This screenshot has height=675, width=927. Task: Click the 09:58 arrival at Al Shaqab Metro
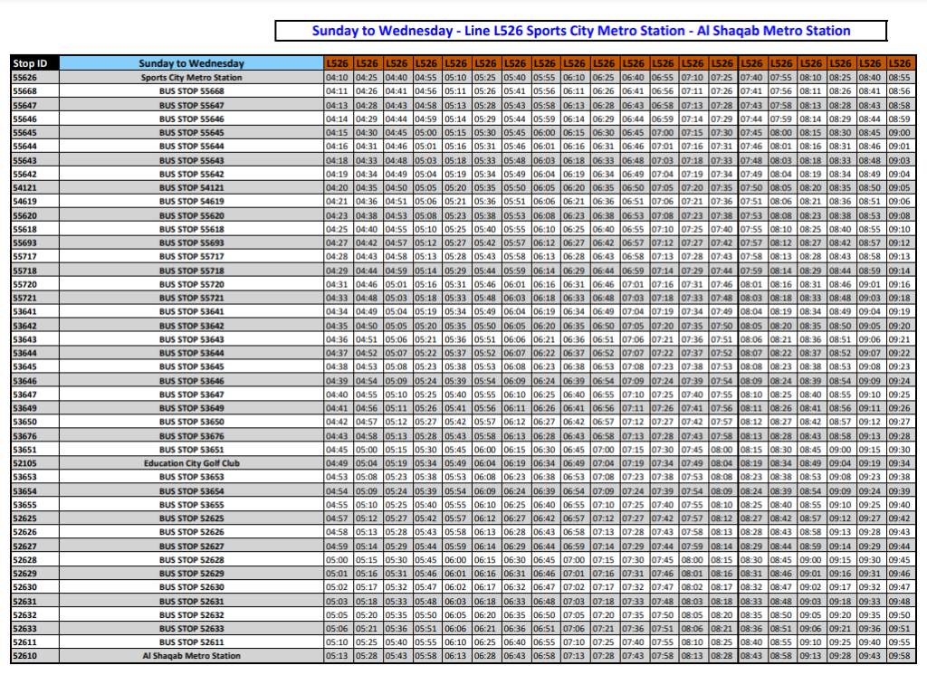(x=899, y=656)
